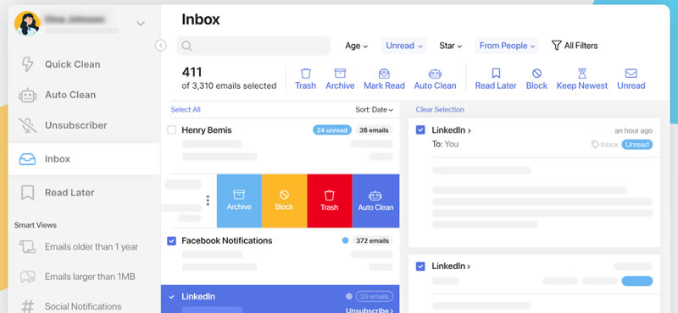Click the search magnifier icon
Image resolution: width=678 pixels, height=313 pixels.
click(x=186, y=46)
